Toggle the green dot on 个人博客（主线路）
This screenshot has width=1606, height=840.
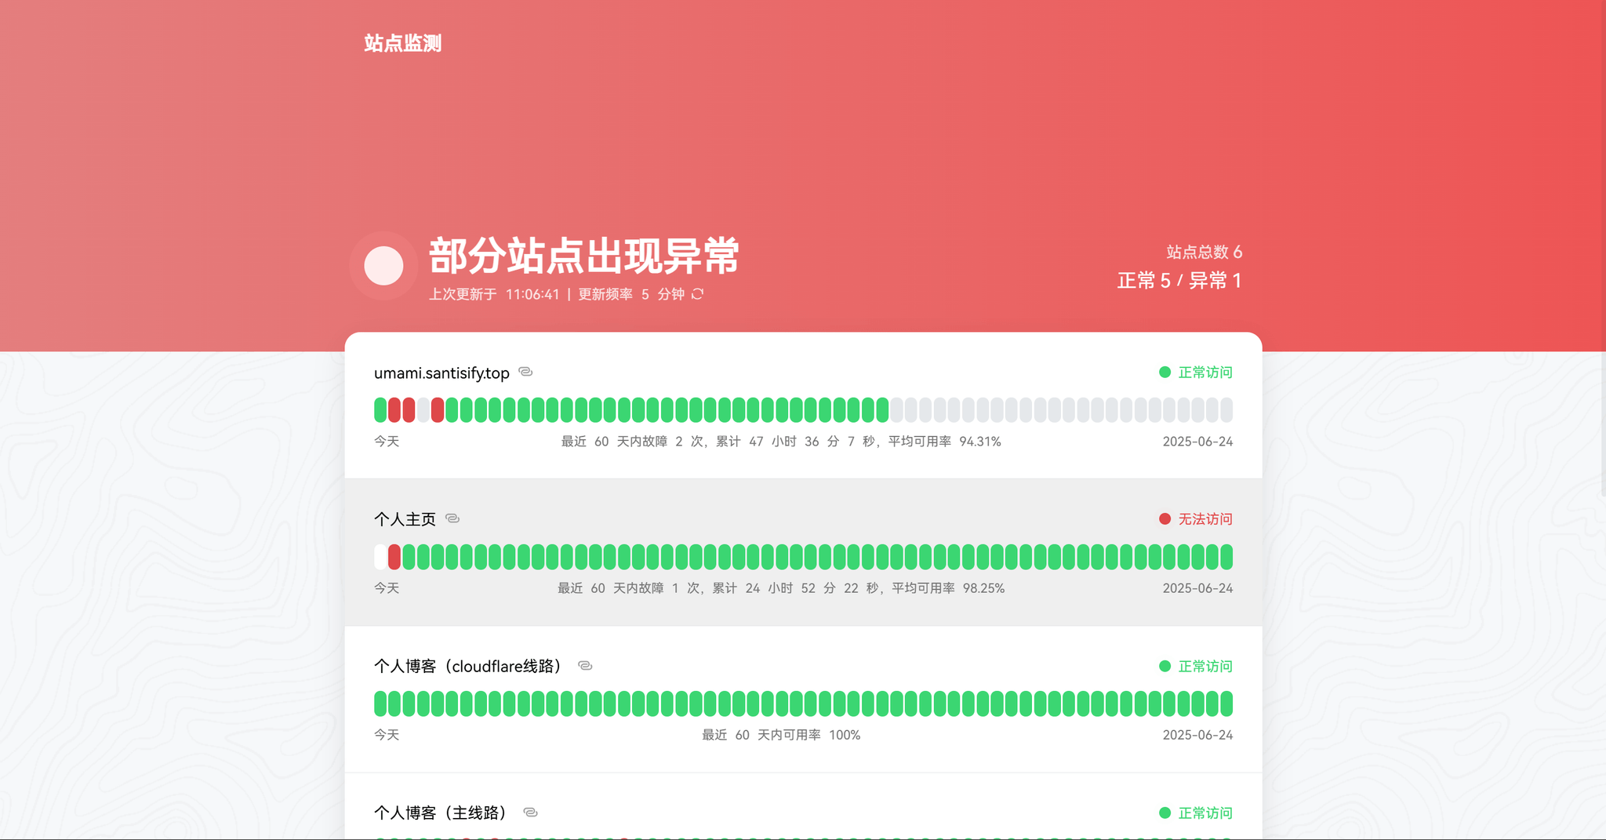[x=1164, y=813]
